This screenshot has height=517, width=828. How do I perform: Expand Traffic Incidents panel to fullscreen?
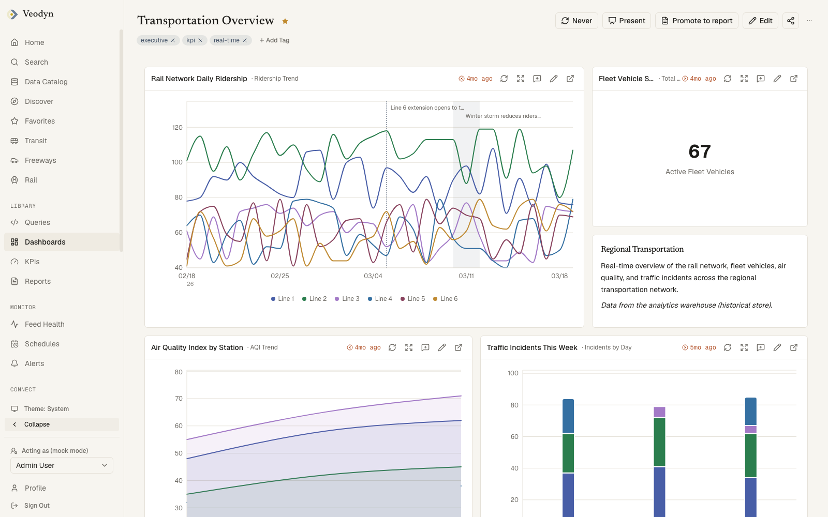[744, 347]
